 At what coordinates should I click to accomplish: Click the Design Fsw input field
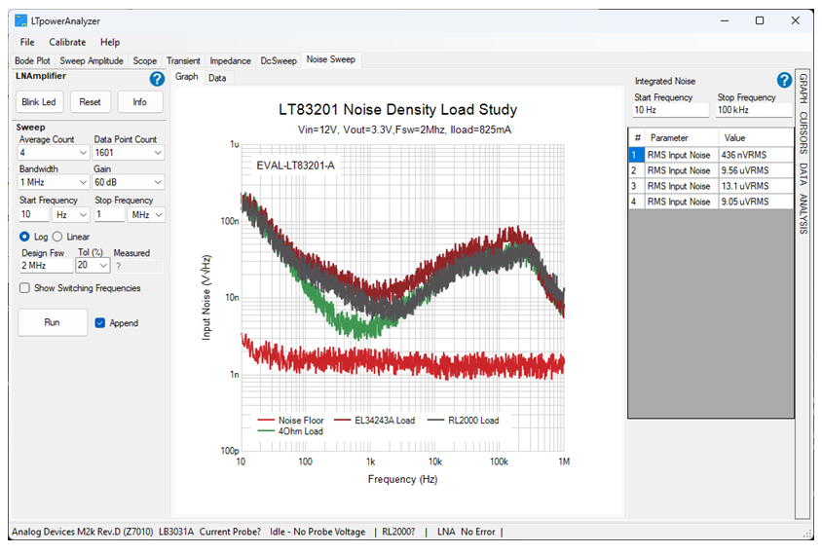pos(46,266)
